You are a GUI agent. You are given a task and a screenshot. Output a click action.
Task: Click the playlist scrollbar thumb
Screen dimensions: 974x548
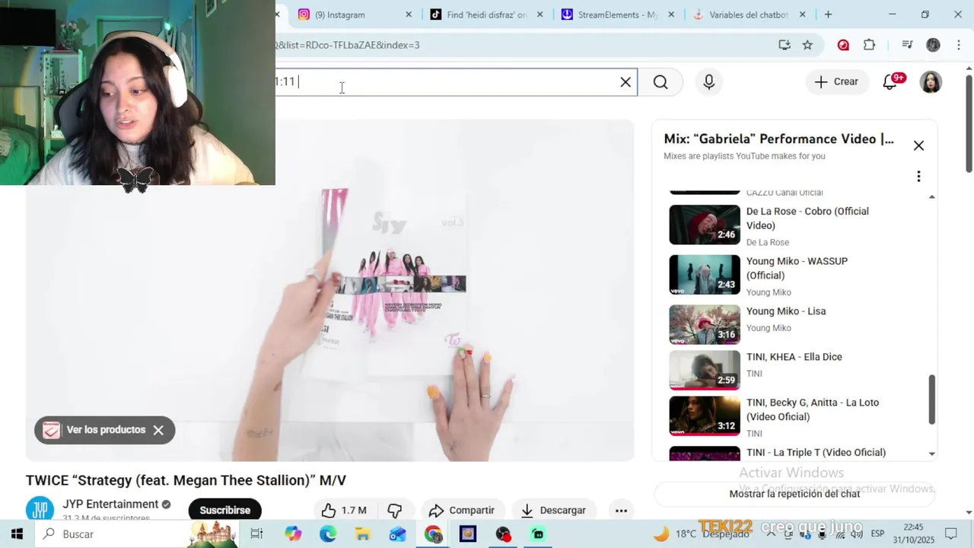(931, 400)
